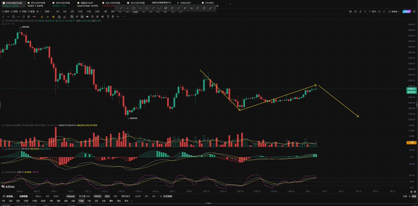Screen dimensions: 418x206
Task: Select the ellipse tool in floating toolbar
Action: [x=147, y=8]
